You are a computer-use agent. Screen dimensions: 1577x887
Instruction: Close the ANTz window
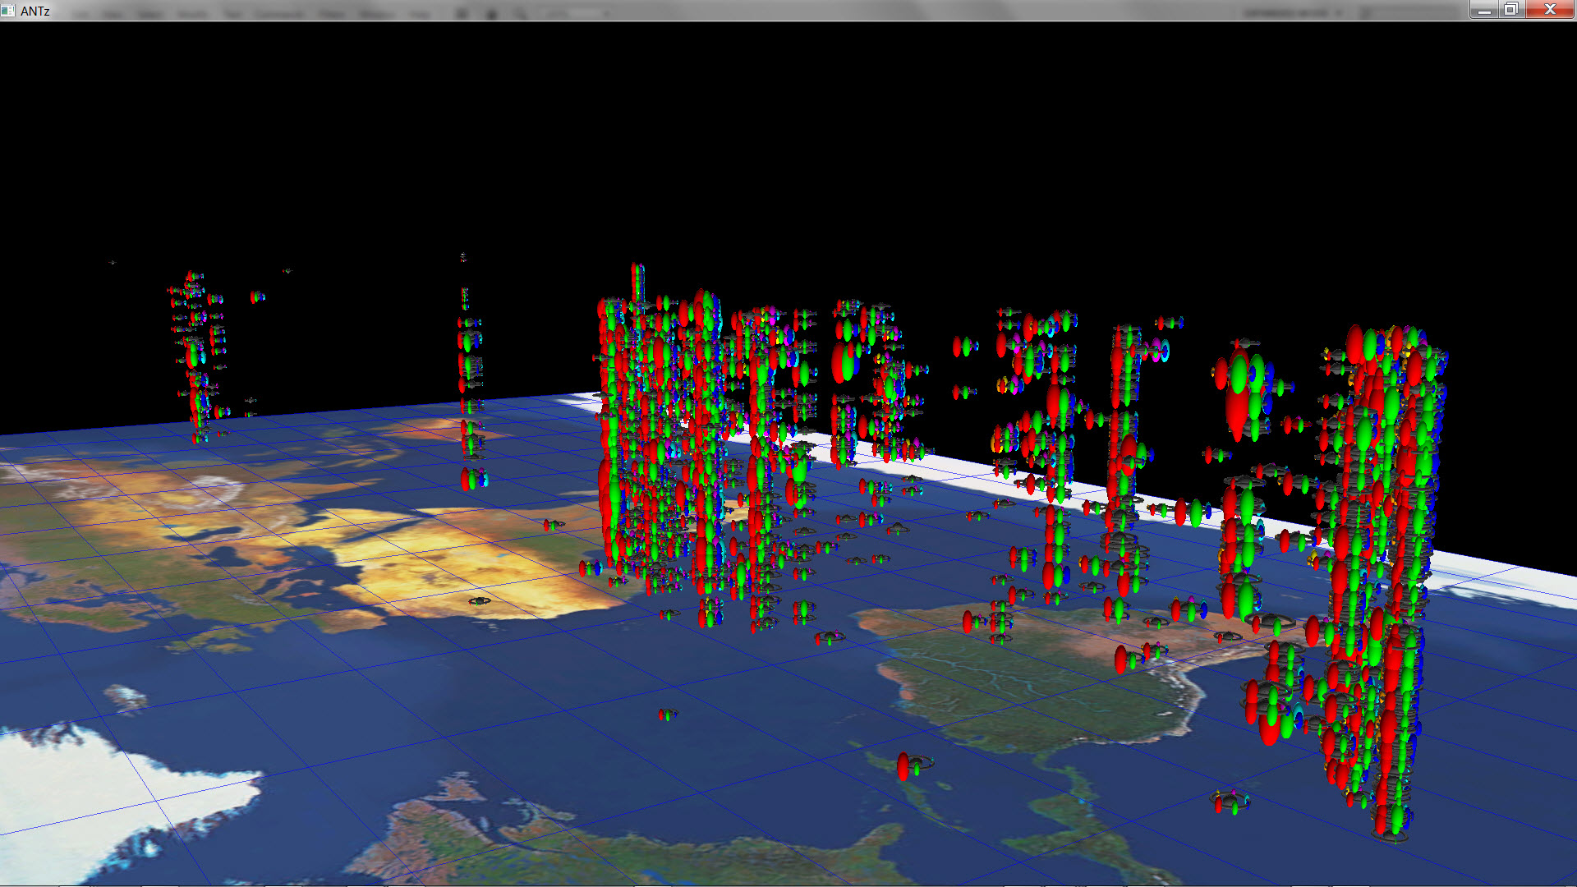(x=1550, y=10)
